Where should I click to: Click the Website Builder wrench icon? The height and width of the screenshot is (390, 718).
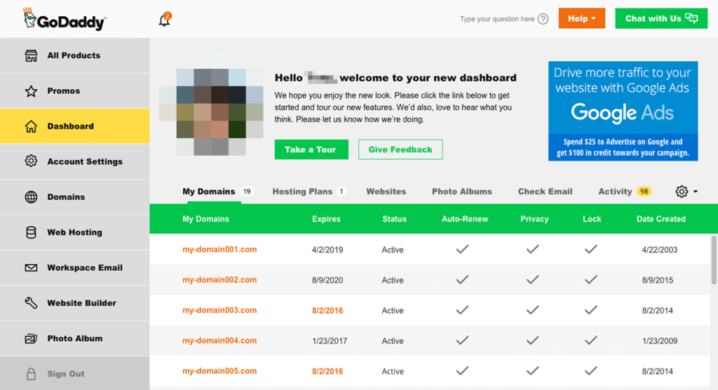click(x=31, y=303)
